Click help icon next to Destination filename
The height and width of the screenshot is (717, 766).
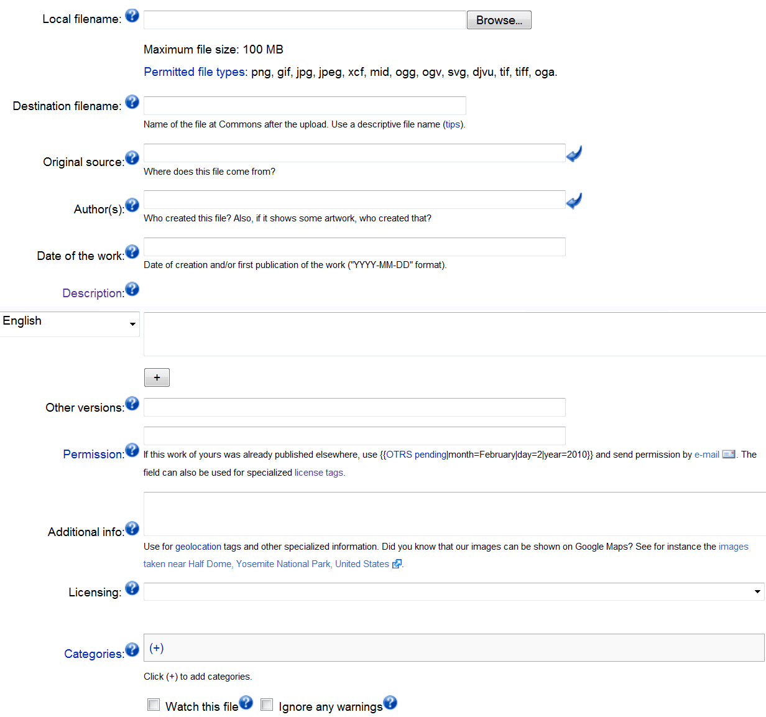[132, 101]
